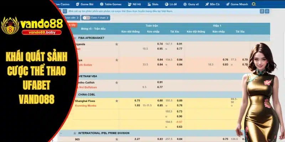This screenshot has height=142, width=285.
Task: Click the Bóng rổ - Trận đấu header
Action: [93, 29]
